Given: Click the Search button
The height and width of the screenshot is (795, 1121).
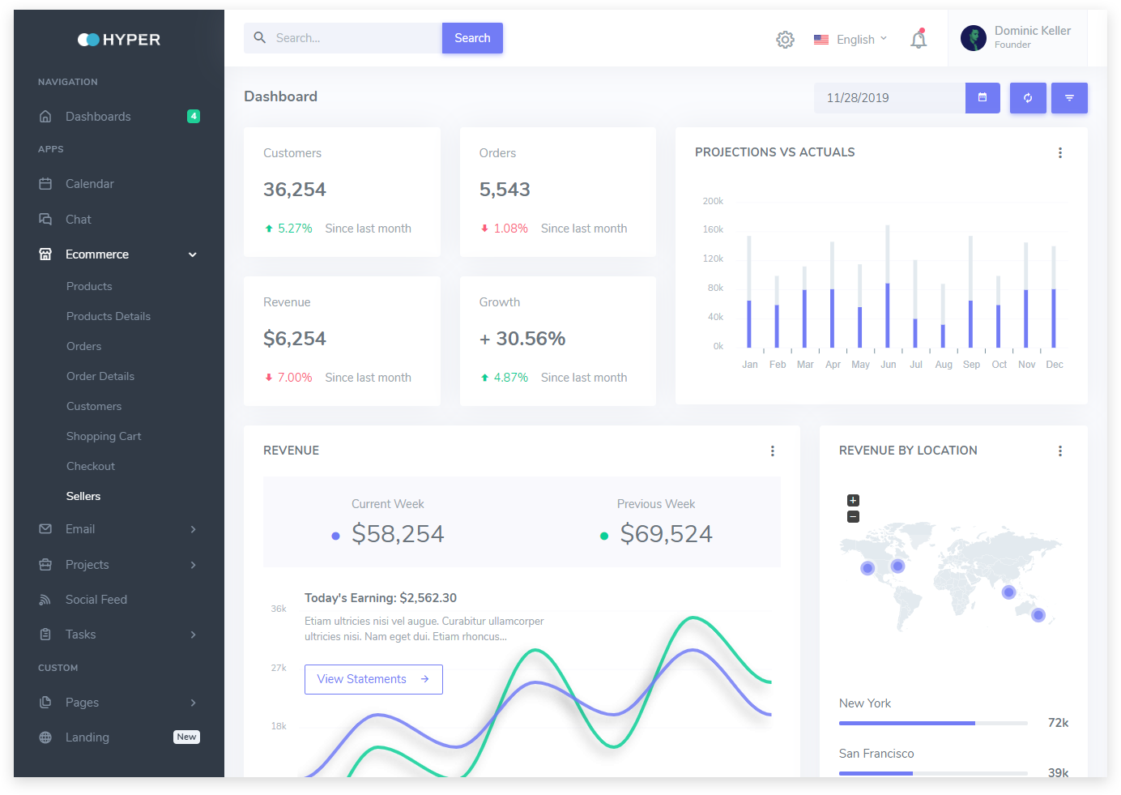Looking at the screenshot, I should (472, 38).
